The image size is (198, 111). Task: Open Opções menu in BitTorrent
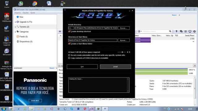coord(25,13)
